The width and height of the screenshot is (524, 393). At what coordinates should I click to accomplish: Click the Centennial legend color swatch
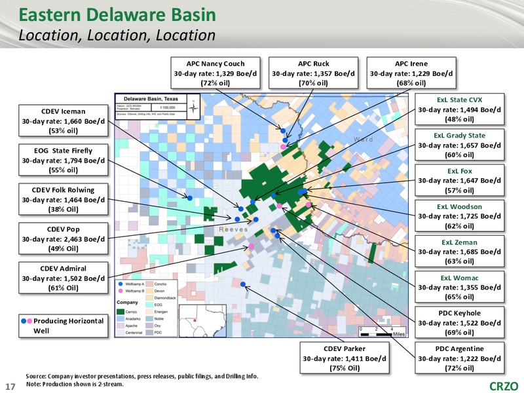121,333
